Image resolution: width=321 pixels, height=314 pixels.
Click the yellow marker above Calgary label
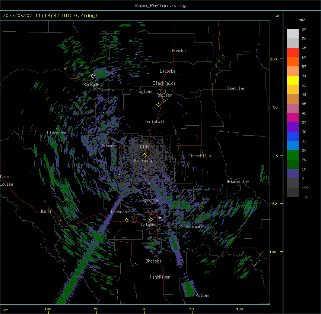pyautogui.click(x=151, y=220)
